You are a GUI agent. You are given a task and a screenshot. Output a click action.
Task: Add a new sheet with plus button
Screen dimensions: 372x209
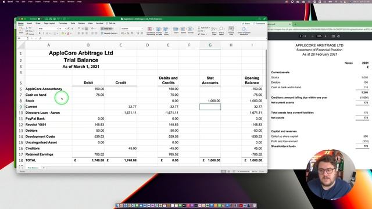44,168
